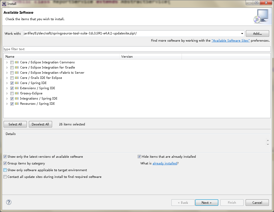Click the Version column header

coord(151,57)
